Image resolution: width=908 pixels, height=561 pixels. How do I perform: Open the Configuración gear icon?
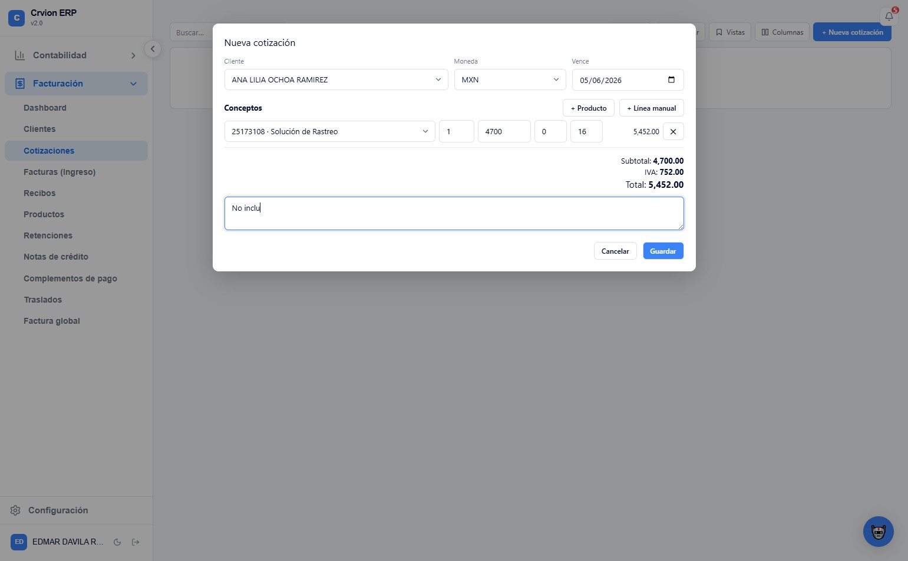pos(15,510)
